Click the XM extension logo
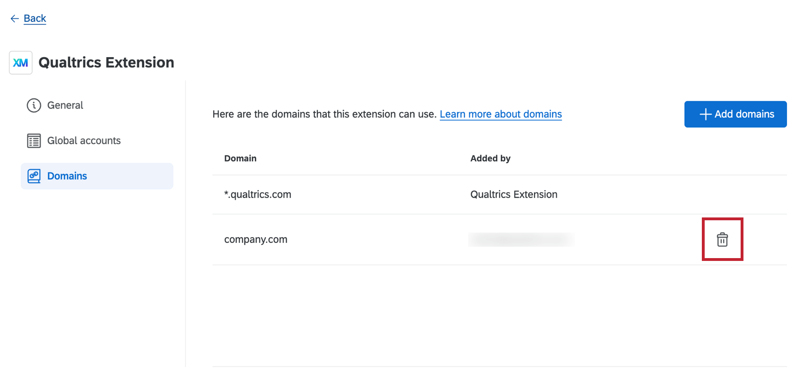Image resolution: width=804 pixels, height=381 pixels. tap(20, 62)
